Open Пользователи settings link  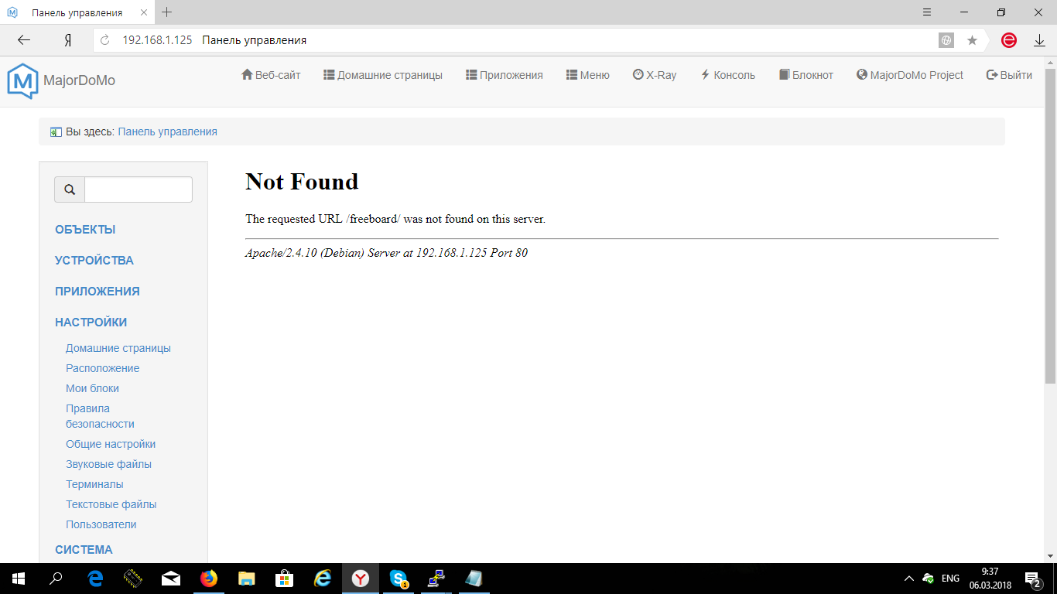(101, 524)
